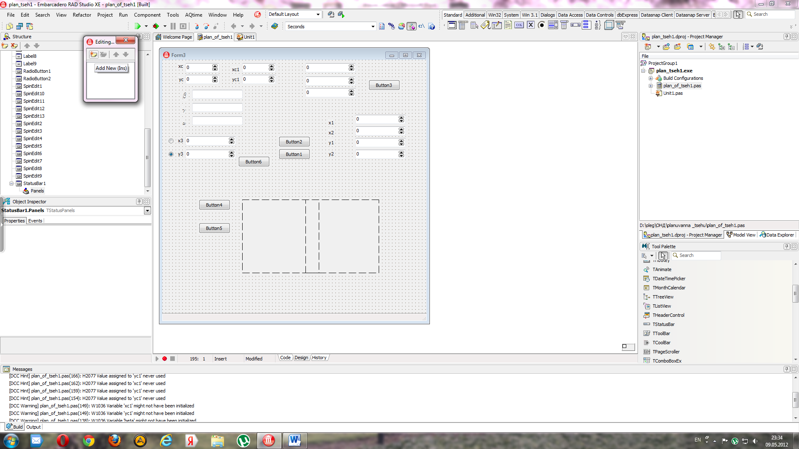Click Button2 on Form3

294,142
